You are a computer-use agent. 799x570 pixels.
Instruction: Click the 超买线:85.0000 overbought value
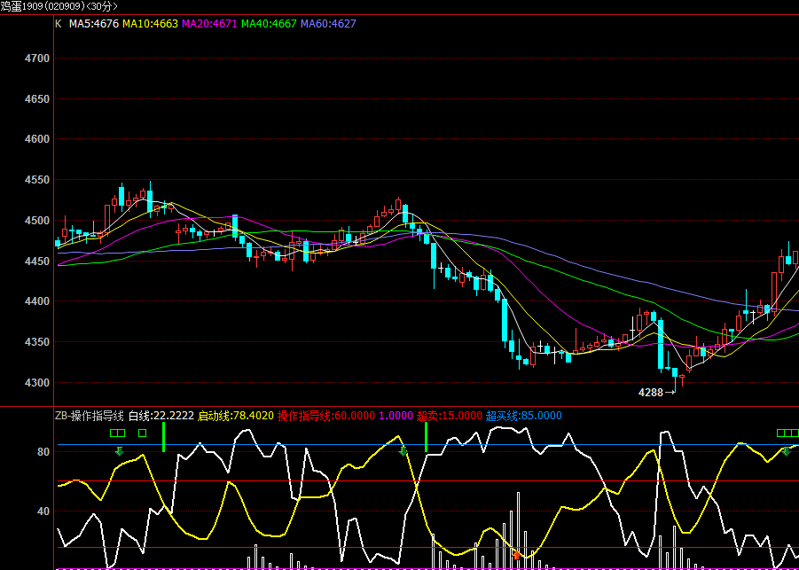(x=524, y=416)
